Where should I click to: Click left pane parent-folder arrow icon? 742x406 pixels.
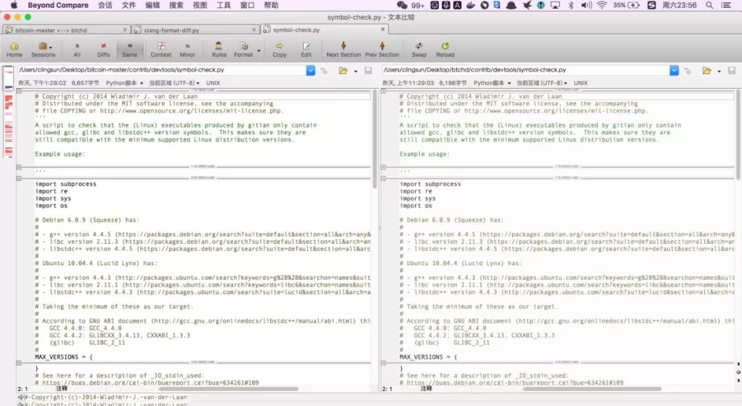coord(324,71)
